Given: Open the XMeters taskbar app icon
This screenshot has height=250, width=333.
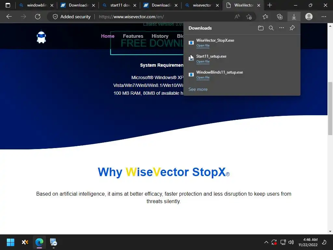Looking at the screenshot, I should (x=25, y=242).
